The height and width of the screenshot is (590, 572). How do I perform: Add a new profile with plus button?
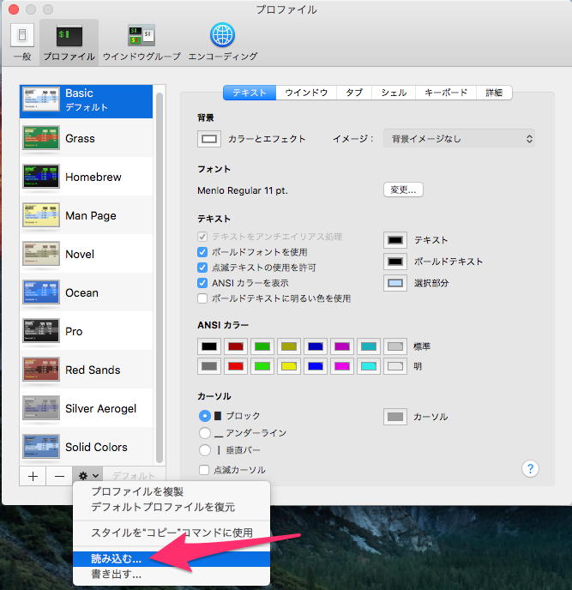click(33, 476)
